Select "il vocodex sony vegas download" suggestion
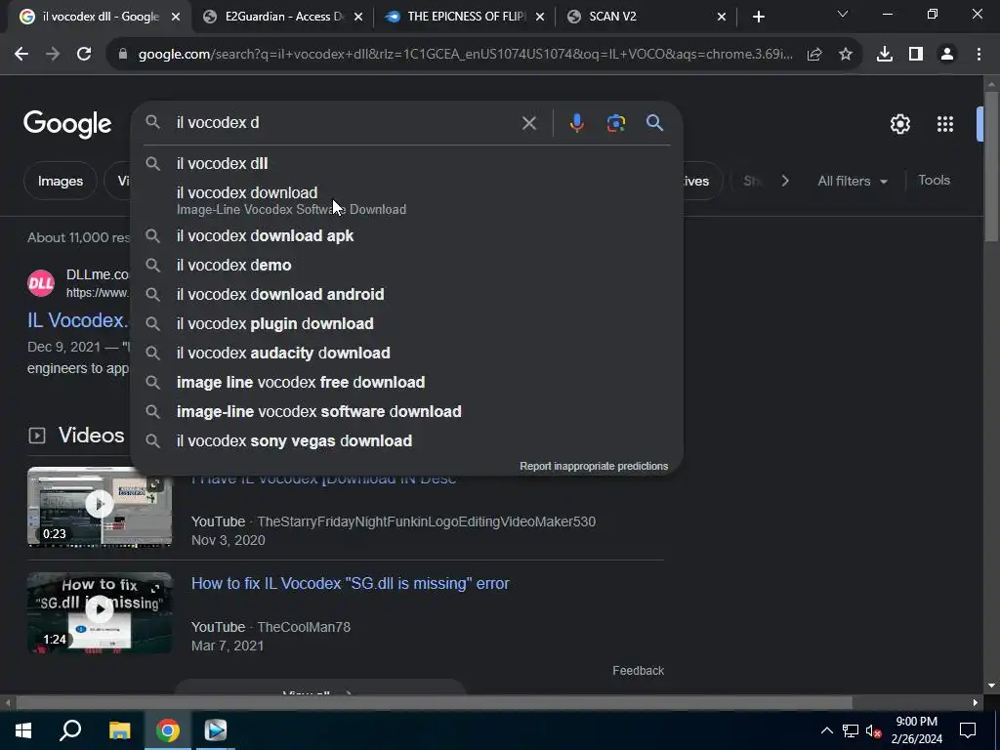Screen dimensions: 1000x750 click(405, 441)
